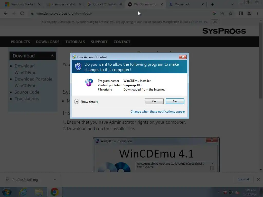This screenshot has width=263, height=197.
Task: Click No in User Account Control dialog
Action: pos(175,101)
